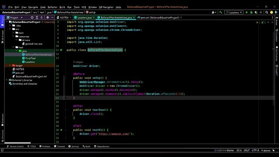Click Select Opened File target icon in Project panel

tap(32, 17)
